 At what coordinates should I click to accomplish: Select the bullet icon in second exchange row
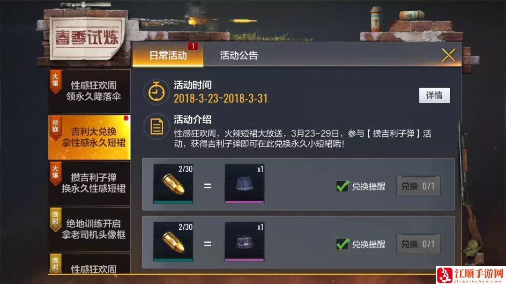(x=173, y=241)
